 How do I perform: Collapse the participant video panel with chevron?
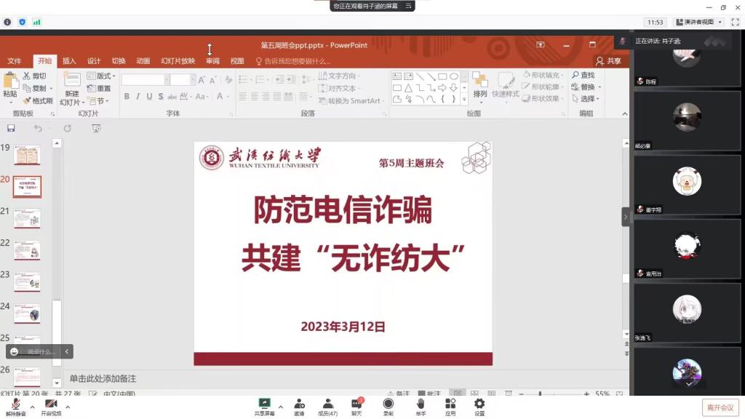(625, 217)
